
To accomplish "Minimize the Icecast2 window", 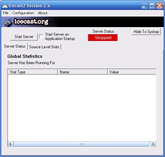I will pos(144,6).
